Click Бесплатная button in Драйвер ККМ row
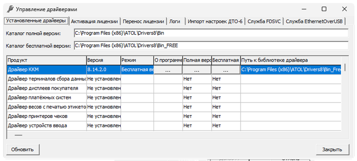The width and height of the screenshot is (357, 161). [226, 70]
